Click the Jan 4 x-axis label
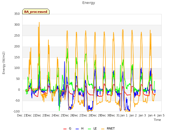Screen dimensions: 178x134 (152, 115)
